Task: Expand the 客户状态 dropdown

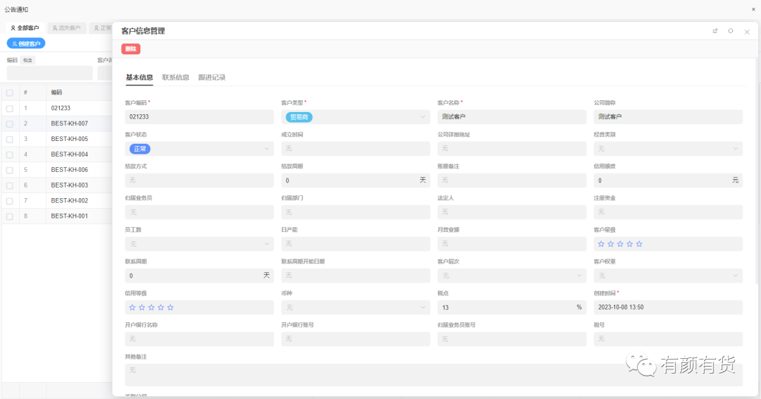Action: [x=267, y=149]
